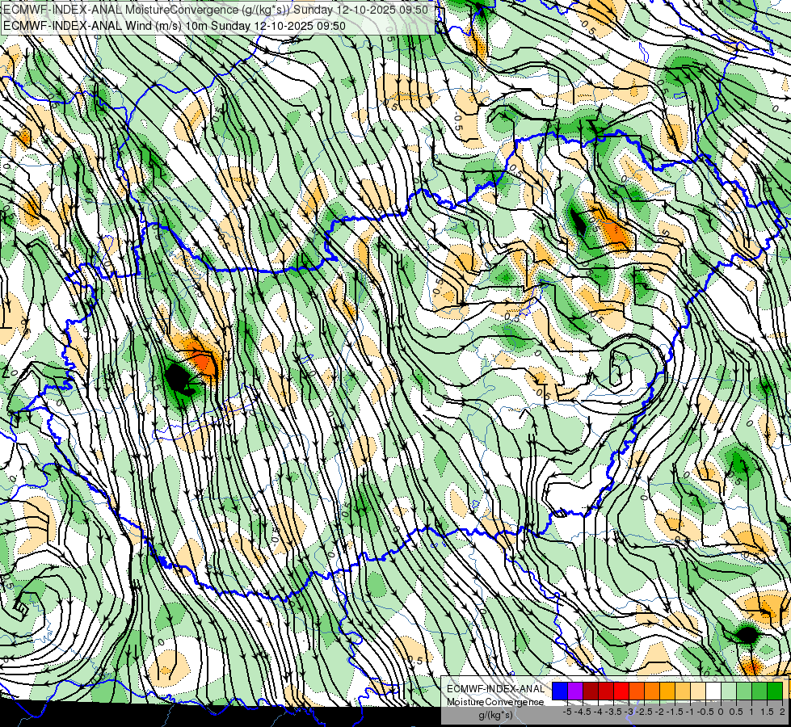Click the large black convergence maximum beside red-orange patch
791x727 pixels.
178,379
